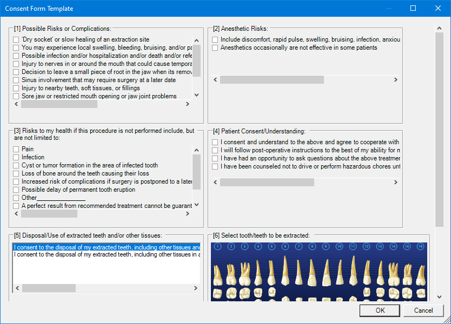Enable the 'Dry socket' or slow healing checkbox
The width and height of the screenshot is (451, 324).
click(x=15, y=39)
